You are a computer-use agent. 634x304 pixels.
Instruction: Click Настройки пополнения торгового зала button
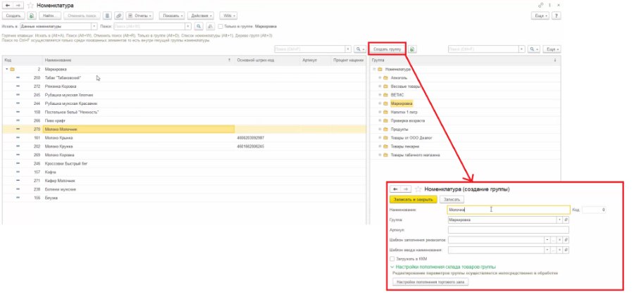click(430, 281)
